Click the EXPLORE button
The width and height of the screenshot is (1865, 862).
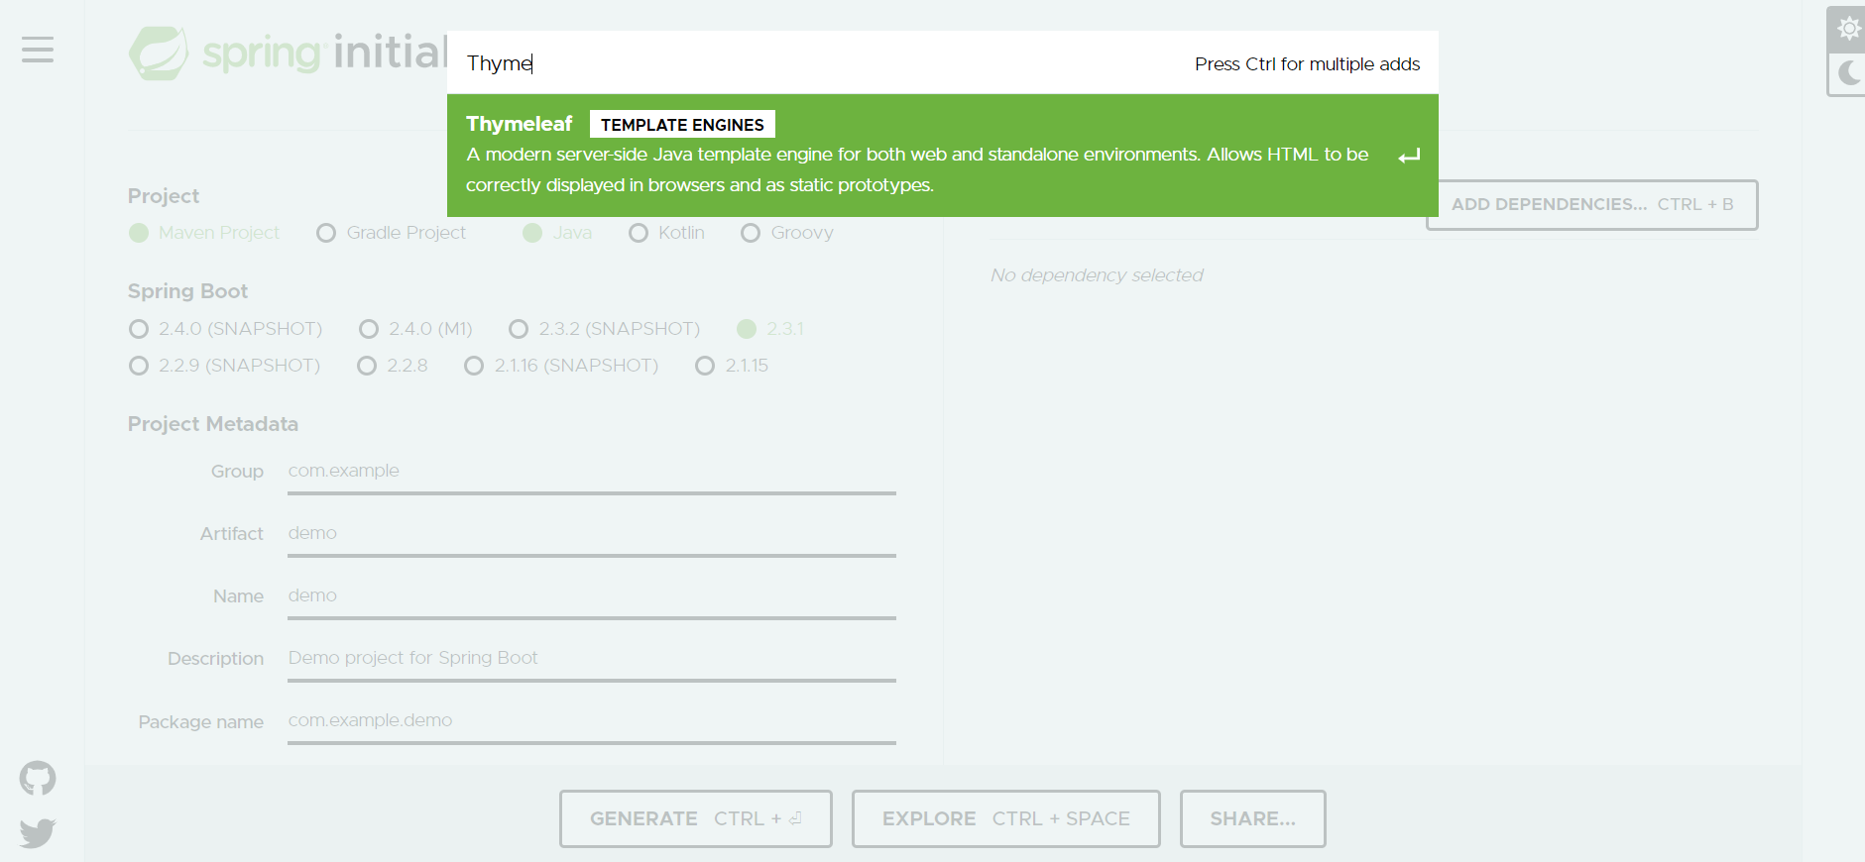tap(1006, 818)
